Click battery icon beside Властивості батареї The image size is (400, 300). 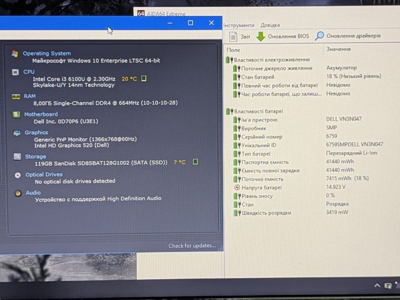pos(230,111)
